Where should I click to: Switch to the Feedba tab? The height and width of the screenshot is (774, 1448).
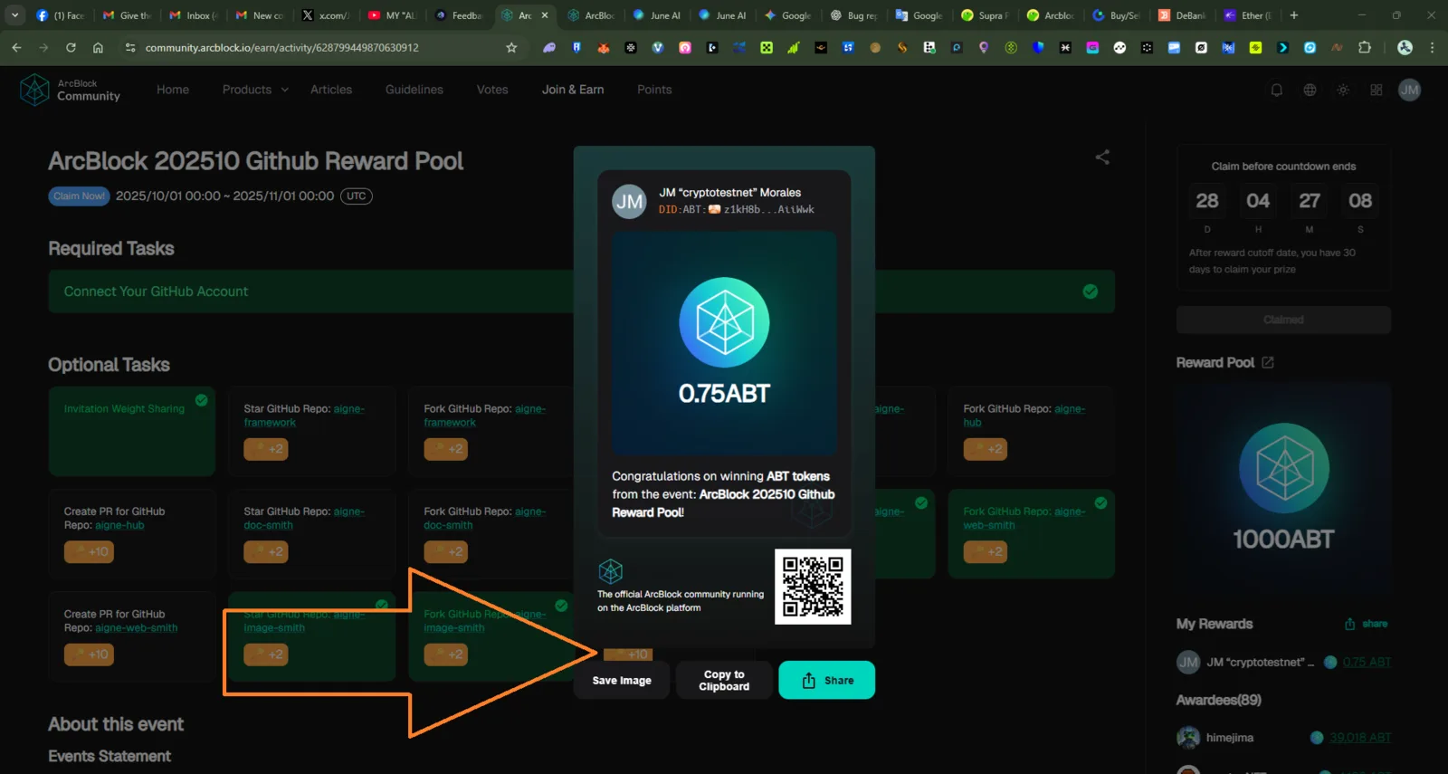[x=459, y=15]
